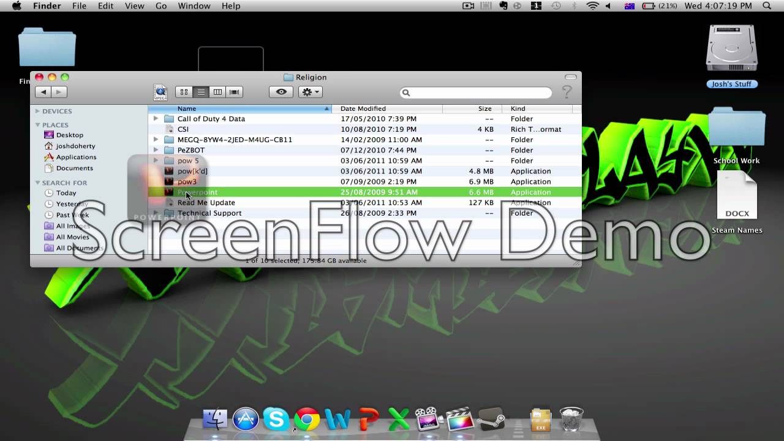
Task: Select the CSI rich text file row
Action: 364,129
